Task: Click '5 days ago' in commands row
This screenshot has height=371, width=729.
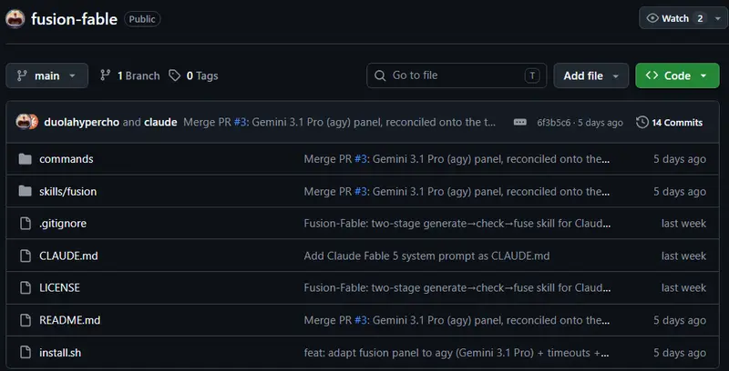Action: click(x=680, y=159)
